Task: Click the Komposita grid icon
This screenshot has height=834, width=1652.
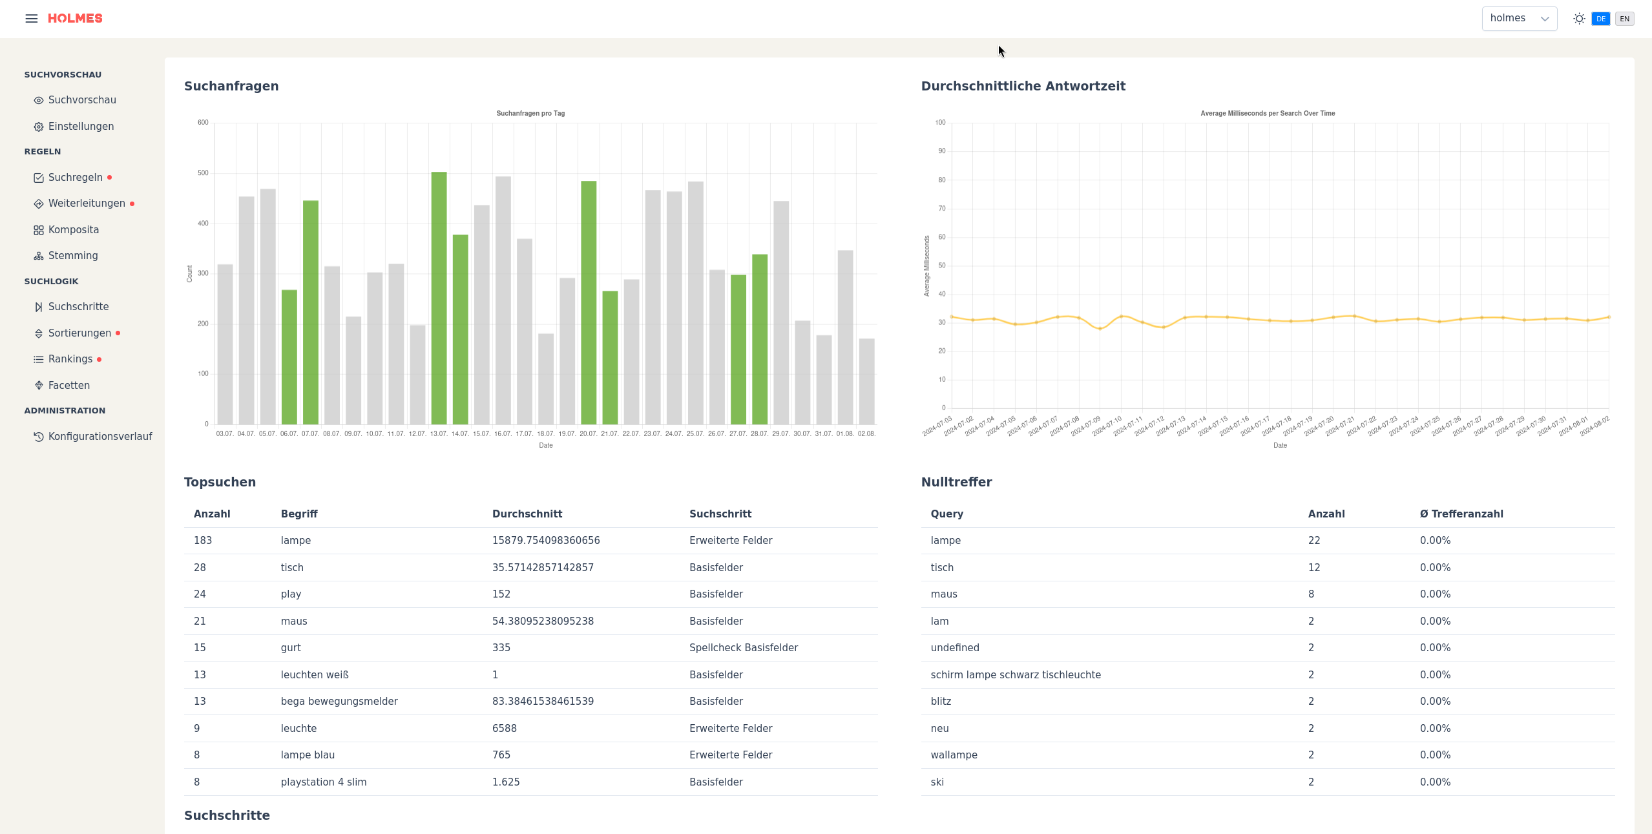Action: point(39,230)
